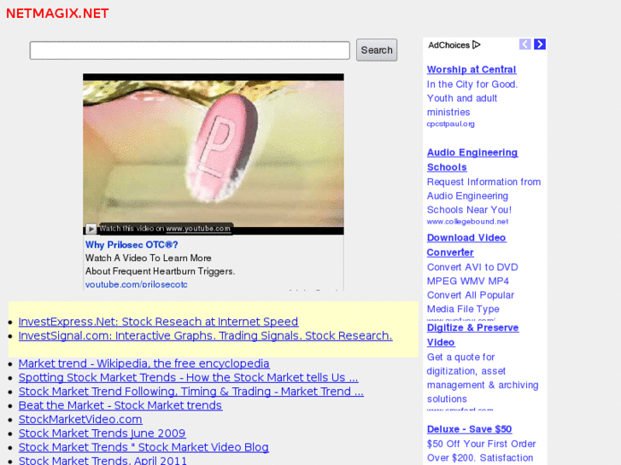This screenshot has width=621, height=465.
Task: Open InvestSignal.com interactive graphs link
Action: click(x=206, y=335)
